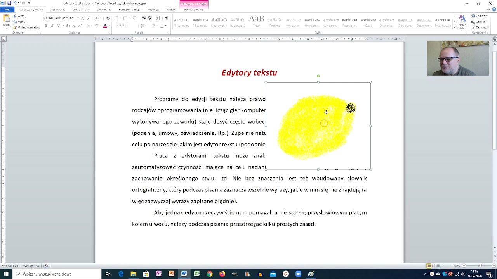This screenshot has height=279, width=497.
Task: Apply Podtytuł style
Action: tap(275, 22)
